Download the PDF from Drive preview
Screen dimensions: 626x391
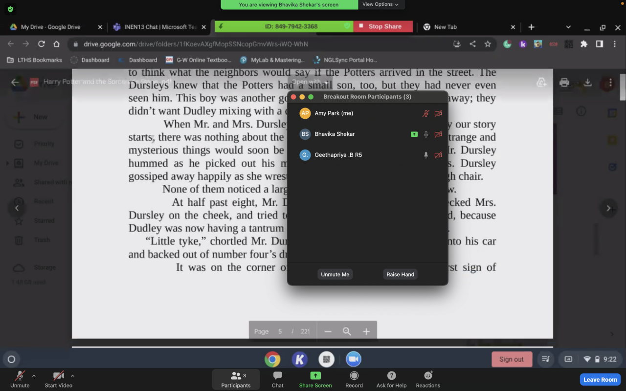pyautogui.click(x=588, y=82)
